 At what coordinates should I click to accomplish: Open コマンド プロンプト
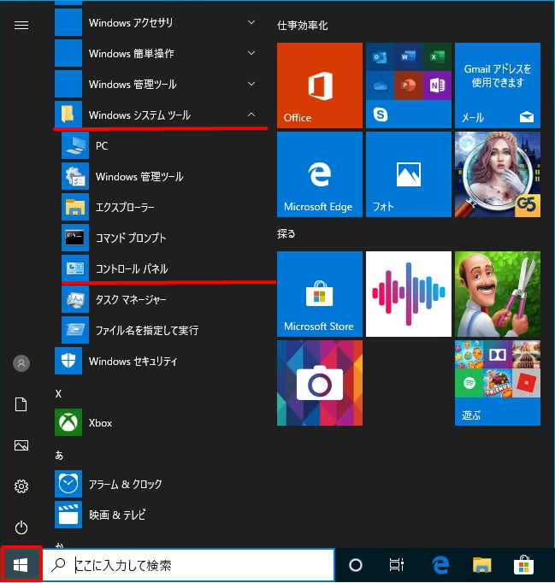tap(164, 238)
